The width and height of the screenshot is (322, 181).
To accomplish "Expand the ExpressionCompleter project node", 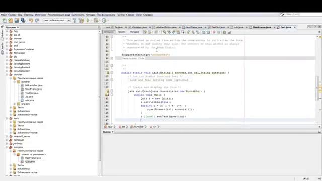I will 7,49.
